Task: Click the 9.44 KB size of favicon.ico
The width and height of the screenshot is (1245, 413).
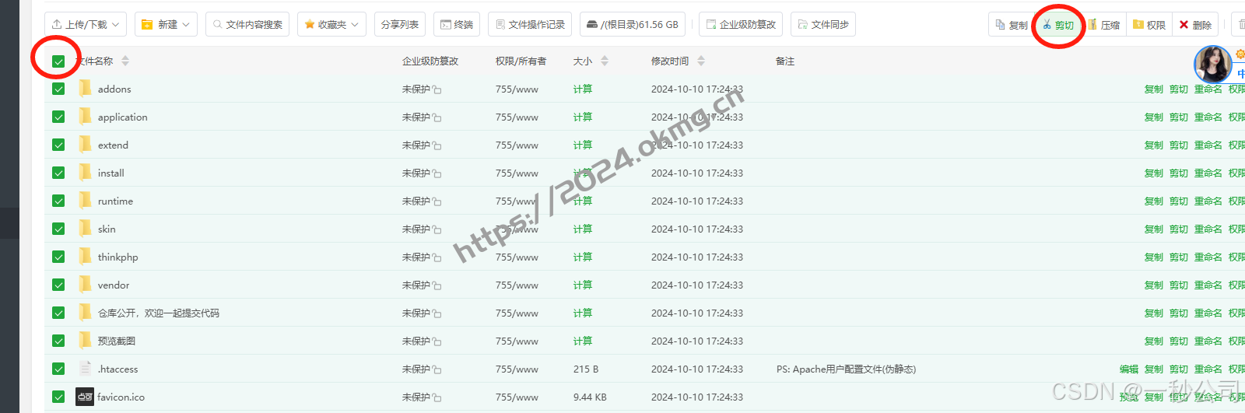Action: pos(590,397)
